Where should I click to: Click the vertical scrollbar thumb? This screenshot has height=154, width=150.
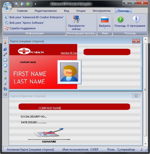tap(145, 90)
